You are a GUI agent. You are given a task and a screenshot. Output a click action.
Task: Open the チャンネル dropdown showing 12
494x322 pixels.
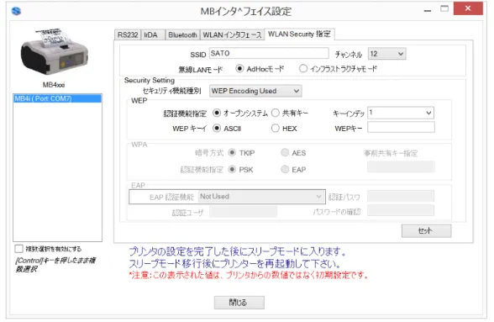click(x=386, y=54)
